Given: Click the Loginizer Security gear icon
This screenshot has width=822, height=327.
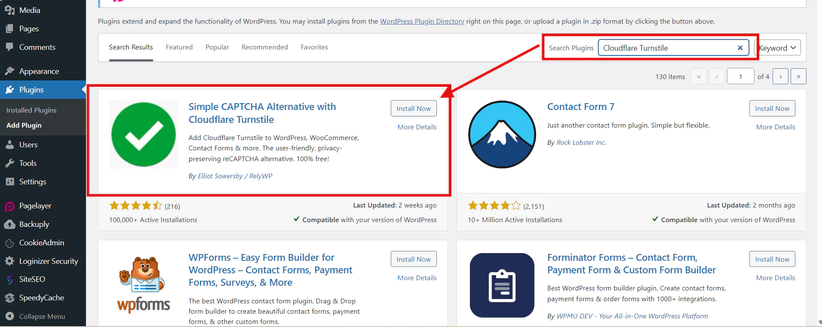Looking at the screenshot, I should tap(9, 261).
